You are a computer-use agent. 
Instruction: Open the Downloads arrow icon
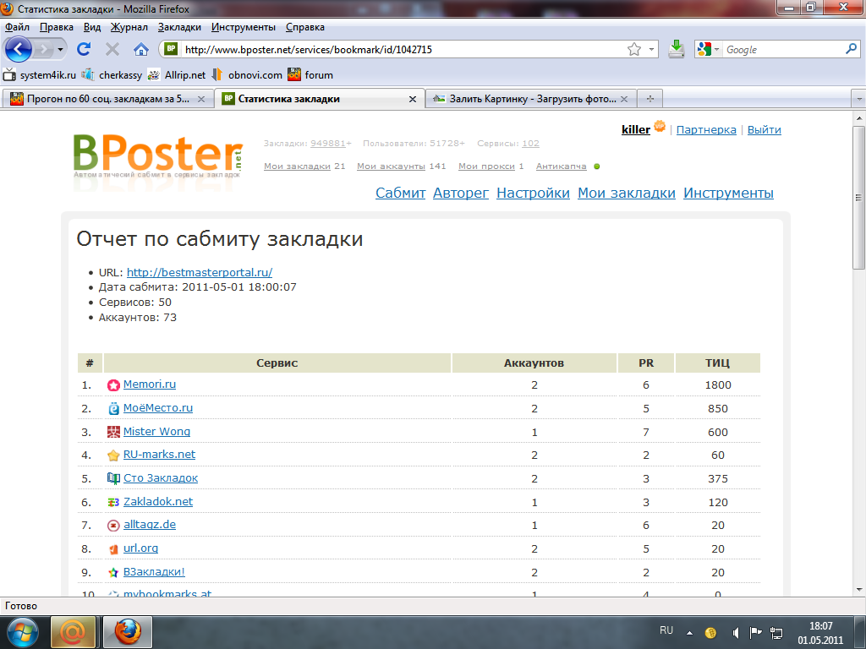click(x=676, y=49)
